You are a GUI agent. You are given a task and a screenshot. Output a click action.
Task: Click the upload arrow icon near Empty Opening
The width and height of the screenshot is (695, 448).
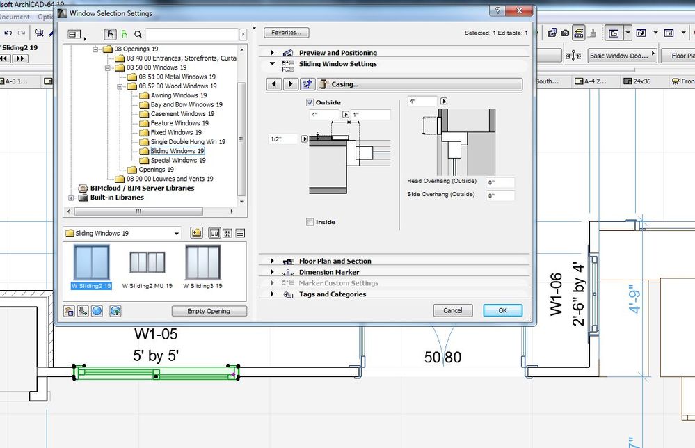(x=116, y=311)
